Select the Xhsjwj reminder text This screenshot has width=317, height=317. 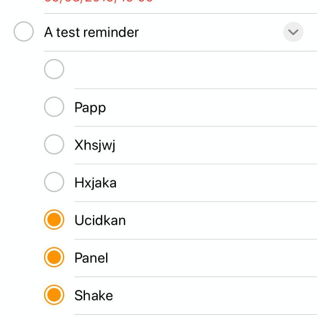(x=95, y=145)
